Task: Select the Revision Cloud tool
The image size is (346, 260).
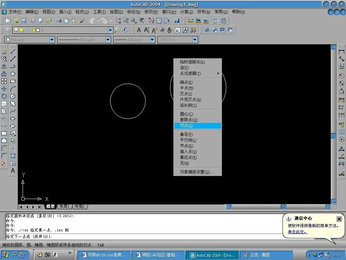Action: pos(13,104)
